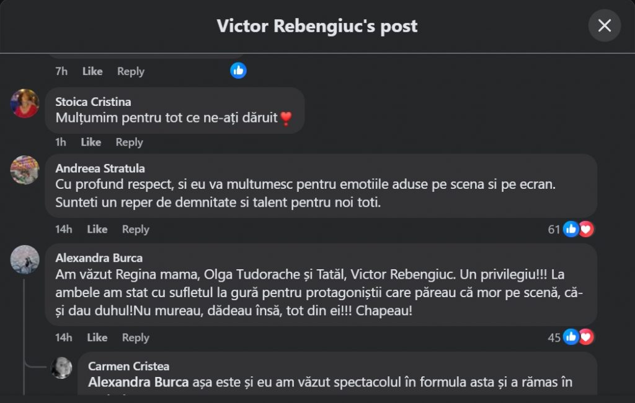Click the blue like reaction under the top comment
This screenshot has width=635, height=403.
(x=238, y=71)
